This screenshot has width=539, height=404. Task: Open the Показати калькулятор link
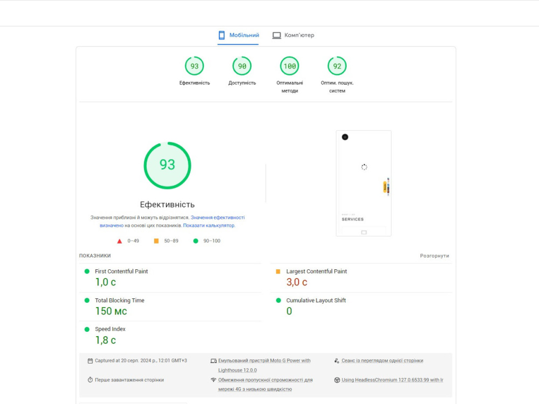click(215, 225)
